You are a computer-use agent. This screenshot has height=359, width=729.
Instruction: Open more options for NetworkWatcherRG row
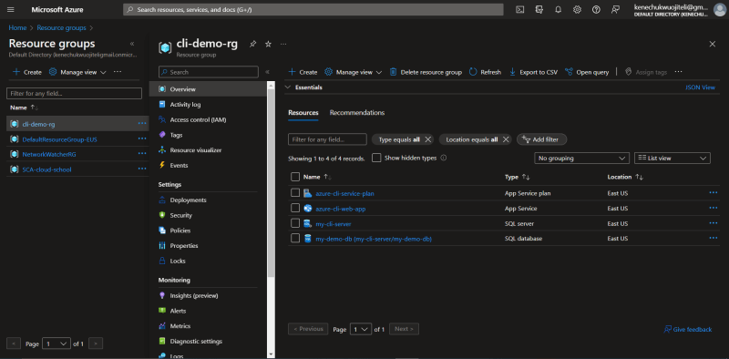tap(142, 153)
